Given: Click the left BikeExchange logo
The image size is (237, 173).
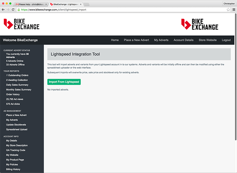Looking at the screenshot, I should 21,24.
